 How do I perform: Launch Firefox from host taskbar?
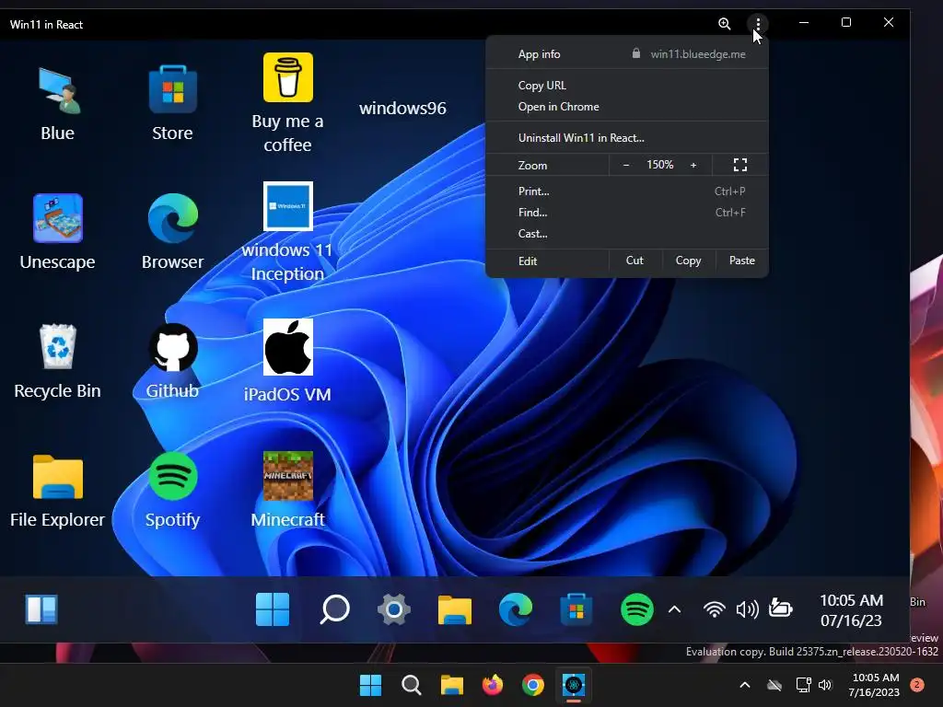(x=493, y=685)
